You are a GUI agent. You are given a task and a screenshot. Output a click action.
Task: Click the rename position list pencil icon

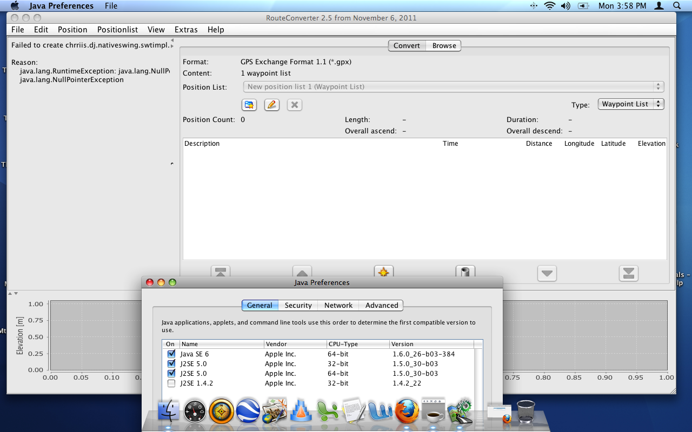[x=272, y=105]
